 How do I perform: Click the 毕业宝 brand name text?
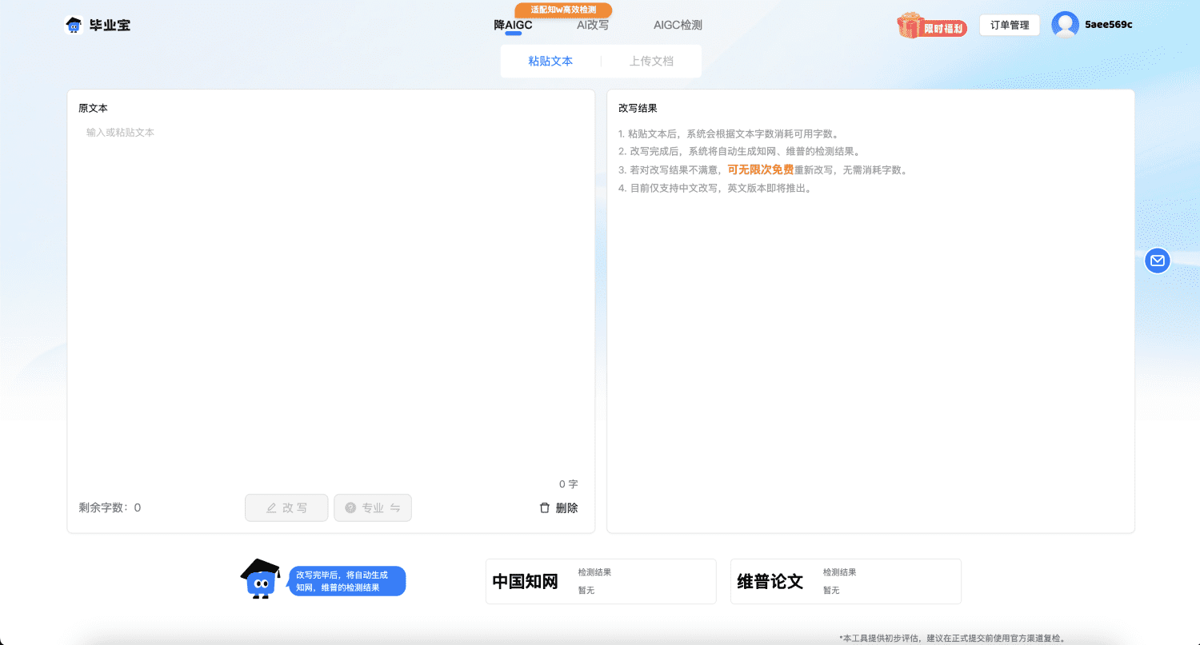pos(110,25)
